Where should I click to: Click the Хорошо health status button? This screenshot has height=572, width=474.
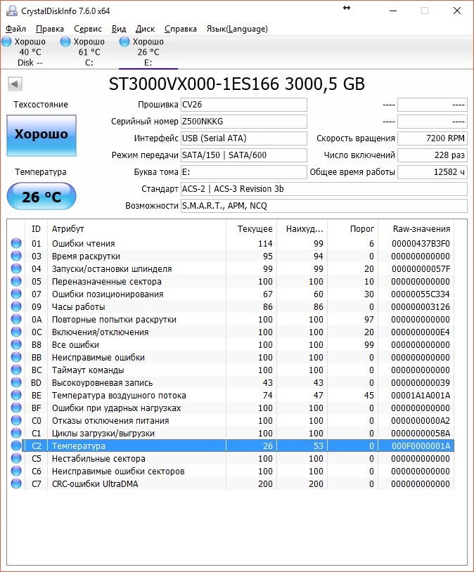pyautogui.click(x=41, y=136)
